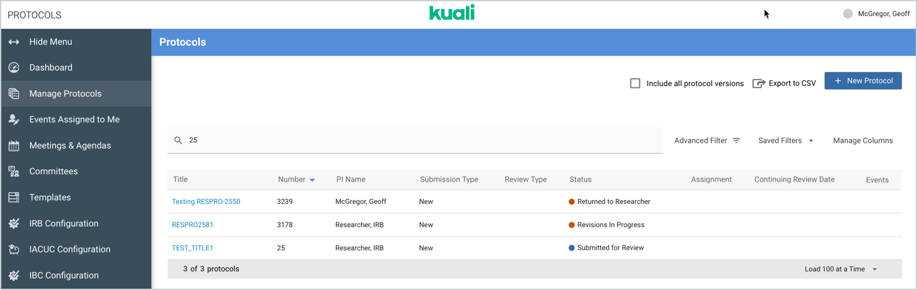
Task: Click the IRB Configuration gear icon
Action: 14,224
